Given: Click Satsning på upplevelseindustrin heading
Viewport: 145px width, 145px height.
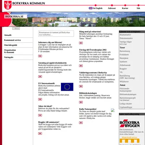Looking at the screenshot, I should point(52,63).
